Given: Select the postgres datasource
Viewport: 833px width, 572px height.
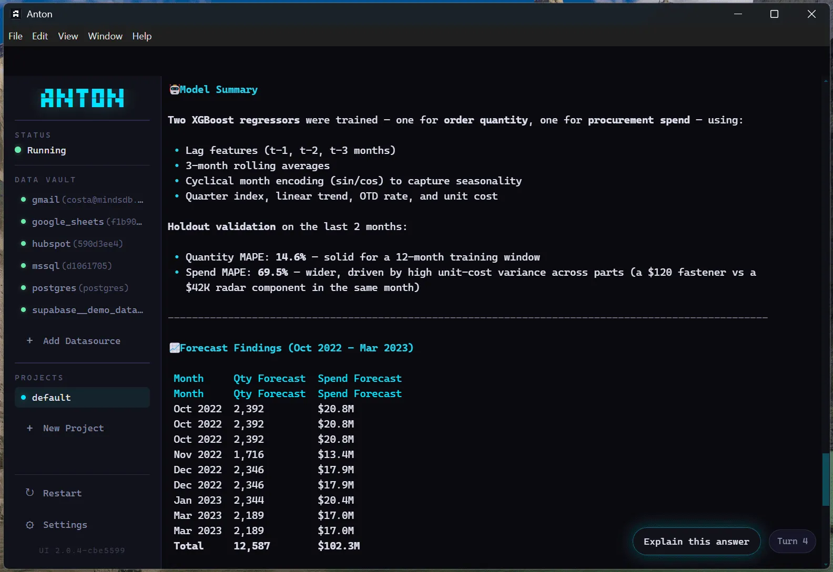Looking at the screenshot, I should (83, 288).
